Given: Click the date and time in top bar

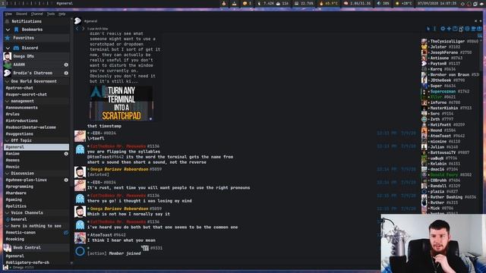Looking at the screenshot, I should (x=437, y=3).
